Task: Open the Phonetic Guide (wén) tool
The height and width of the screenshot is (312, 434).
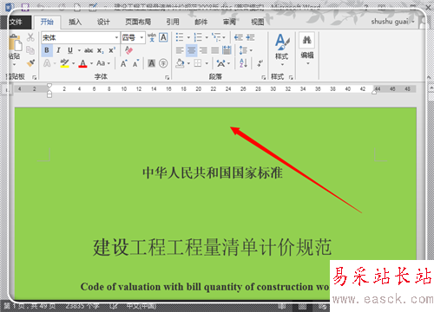Action: click(x=152, y=37)
